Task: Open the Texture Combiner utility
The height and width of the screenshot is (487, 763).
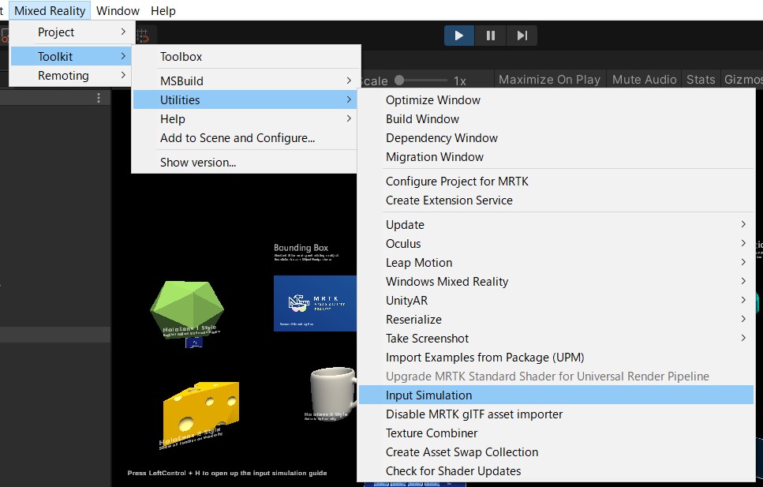Action: tap(555, 433)
